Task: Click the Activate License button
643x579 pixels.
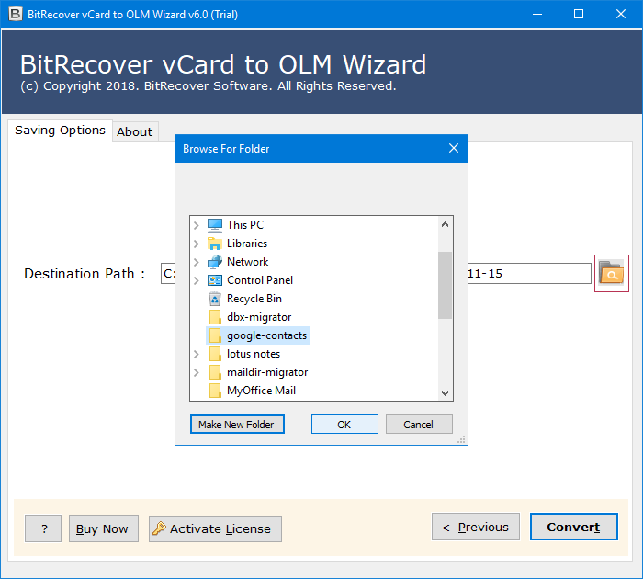Action: coord(215,529)
